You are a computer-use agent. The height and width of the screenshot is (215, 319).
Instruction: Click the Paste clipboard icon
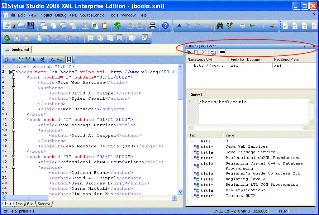click(x=104, y=26)
